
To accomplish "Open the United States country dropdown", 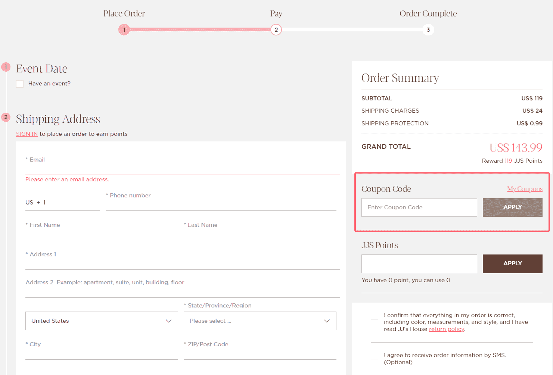I will tap(102, 321).
